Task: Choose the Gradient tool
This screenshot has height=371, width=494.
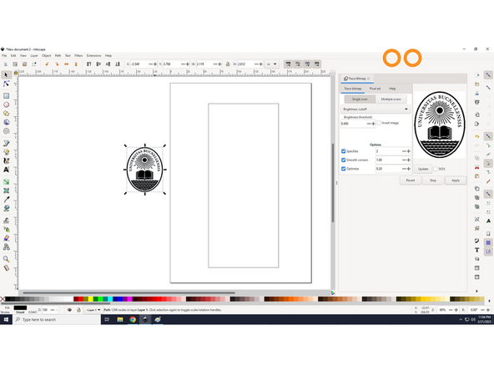Action: coord(6,181)
